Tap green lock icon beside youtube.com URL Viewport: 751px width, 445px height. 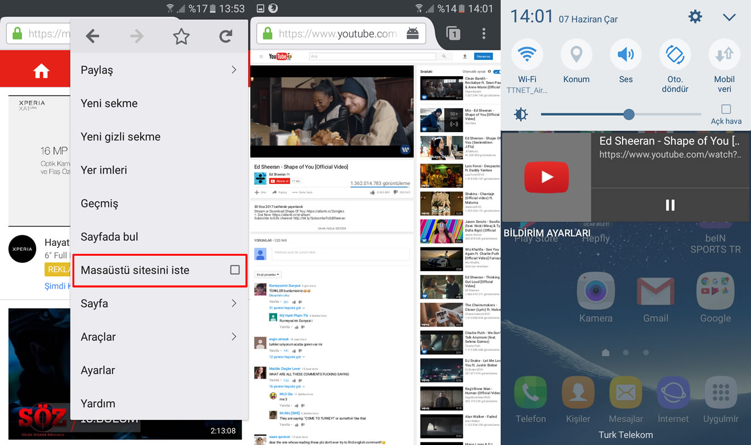pos(267,34)
